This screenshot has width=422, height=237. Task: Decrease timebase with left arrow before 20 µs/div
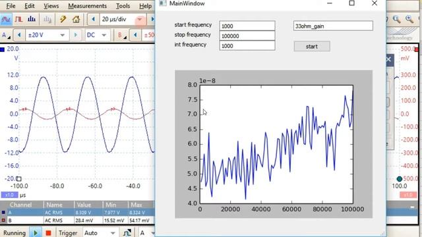pos(93,19)
